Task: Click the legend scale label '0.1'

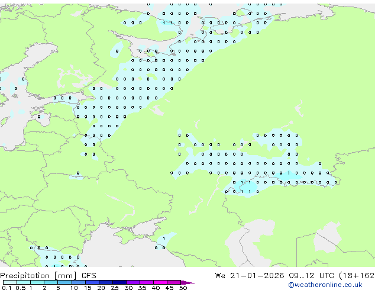Action: (7, 288)
